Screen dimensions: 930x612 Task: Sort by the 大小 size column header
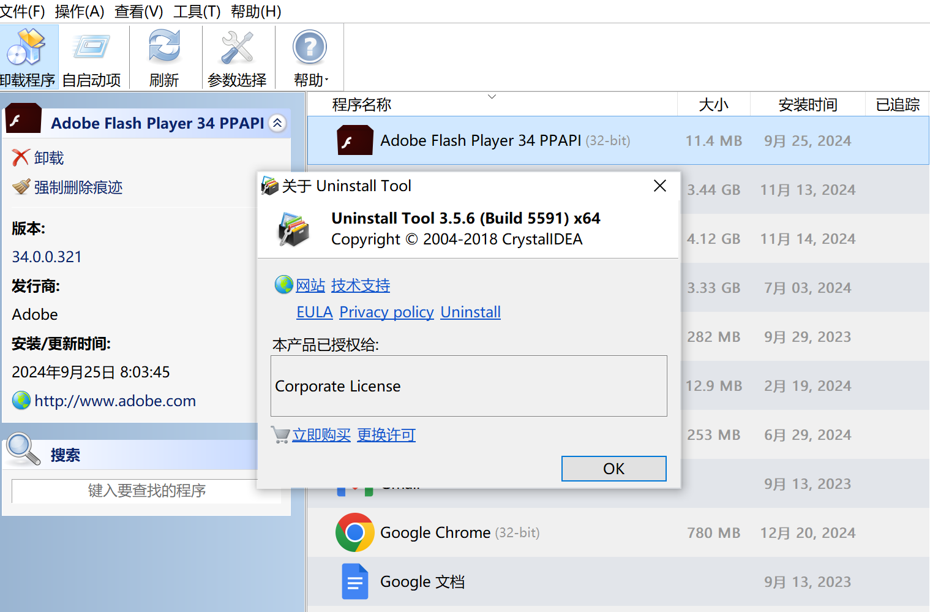point(714,105)
